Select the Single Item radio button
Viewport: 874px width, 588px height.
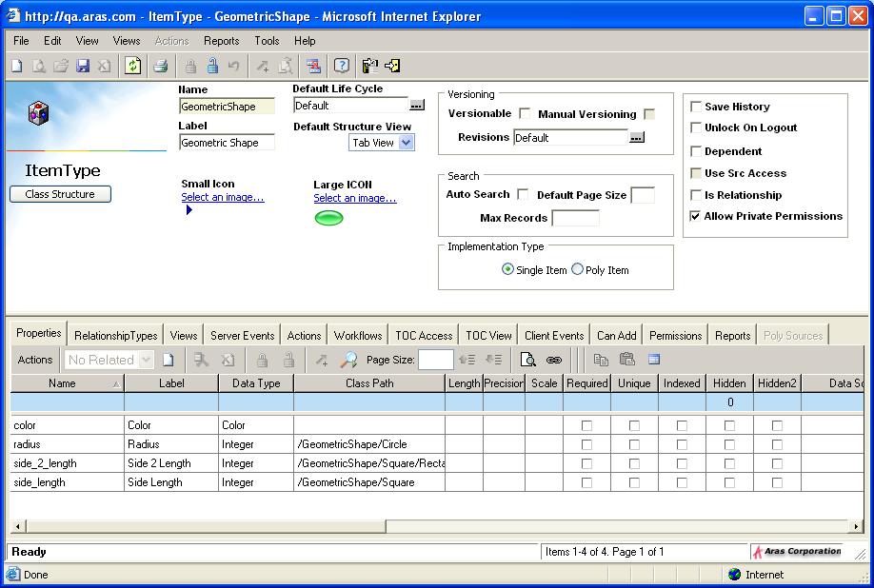pos(507,269)
